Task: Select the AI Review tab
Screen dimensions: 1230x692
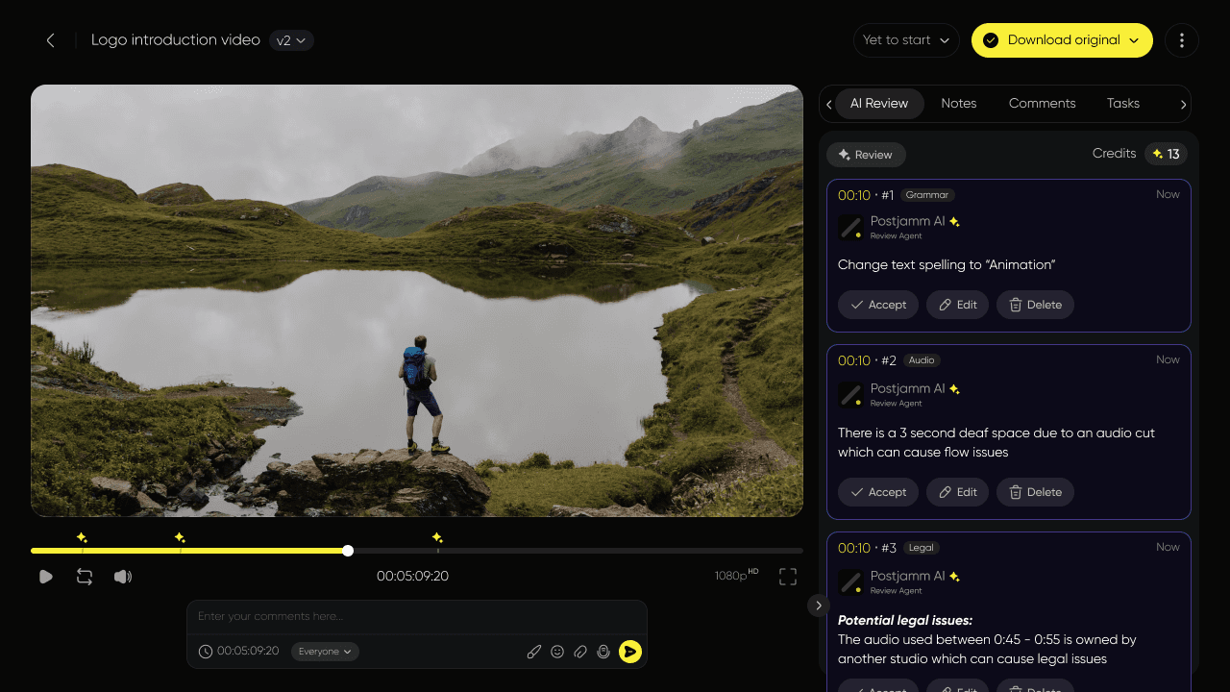Action: pos(878,104)
